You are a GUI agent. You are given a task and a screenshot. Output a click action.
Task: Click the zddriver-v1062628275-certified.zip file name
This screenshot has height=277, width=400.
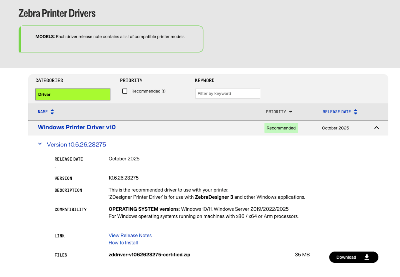[x=149, y=255]
